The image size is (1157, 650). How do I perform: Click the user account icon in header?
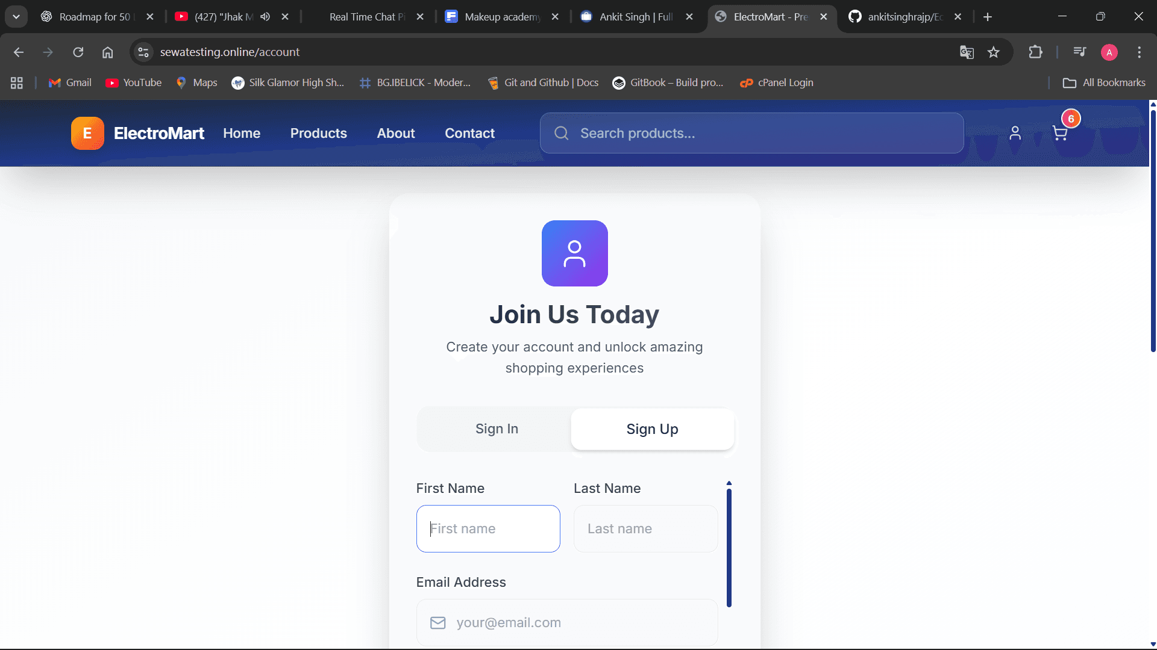(x=1015, y=133)
